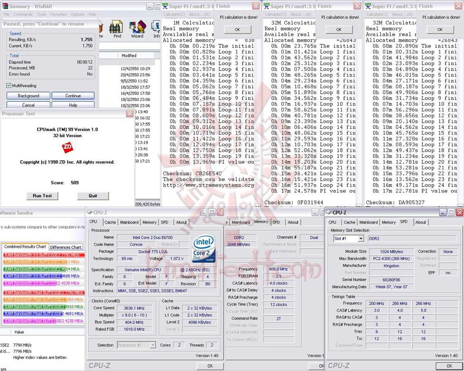Click the red RAM Bandwidth Float Buff'd 7796 MB/s bar
The height and width of the screenshot is (371, 464).
tap(44, 293)
